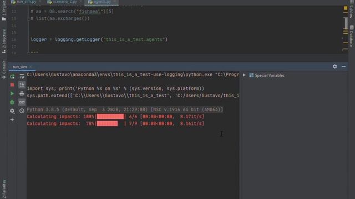Open run panel options gear icon

point(334,66)
